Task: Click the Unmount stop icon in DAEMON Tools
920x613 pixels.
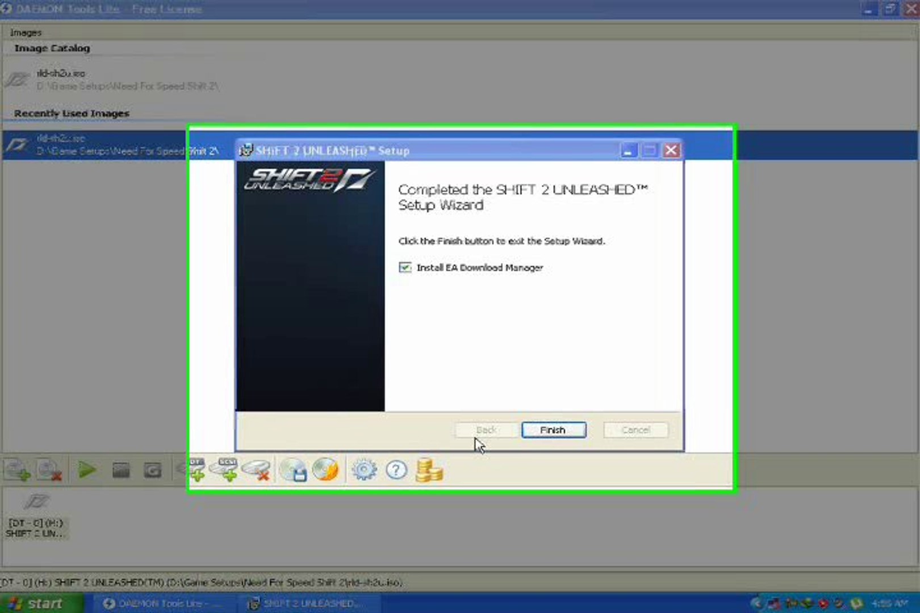Action: [x=121, y=470]
